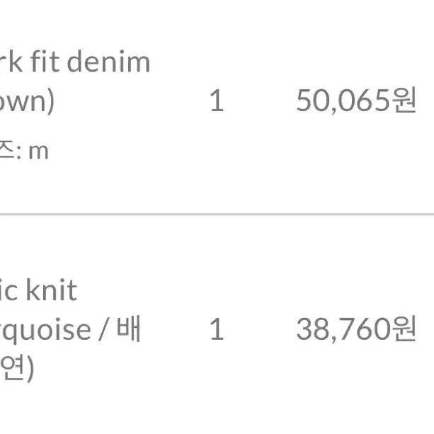Click the word "fit" in denim title
Screen dimensions: 434x434
pyautogui.click(x=45, y=62)
